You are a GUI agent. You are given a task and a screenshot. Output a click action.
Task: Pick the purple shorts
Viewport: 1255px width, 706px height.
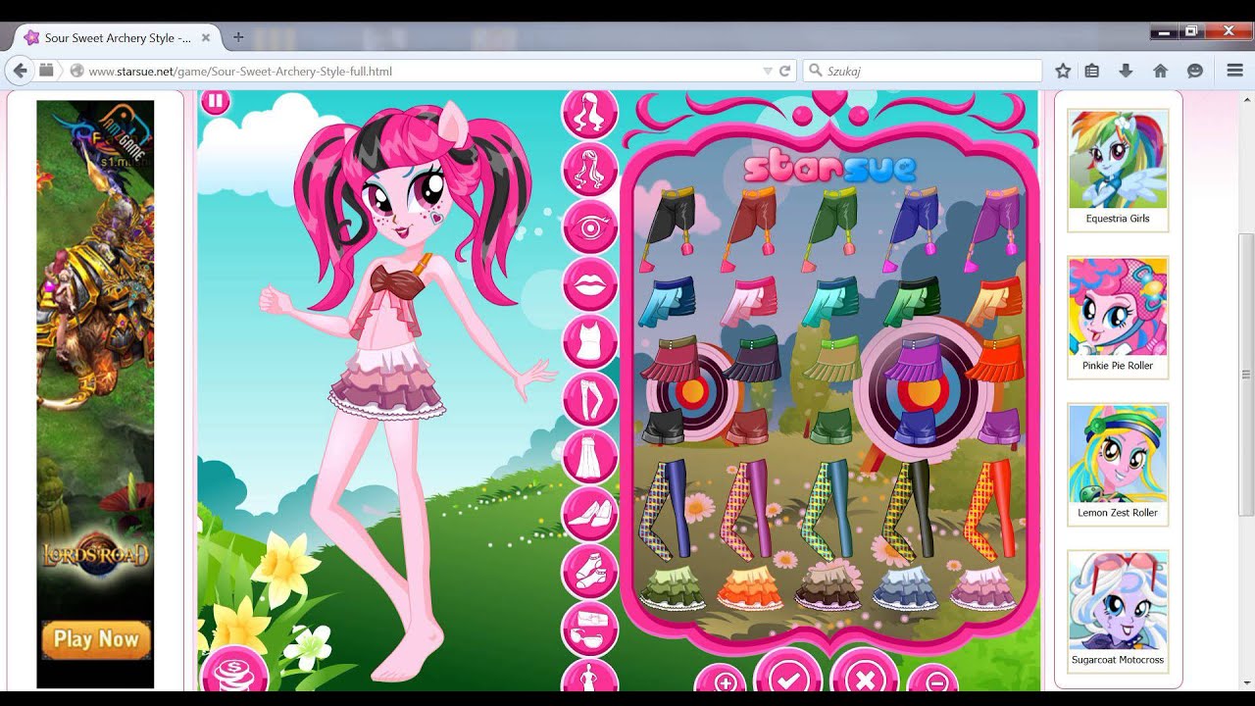point(999,427)
